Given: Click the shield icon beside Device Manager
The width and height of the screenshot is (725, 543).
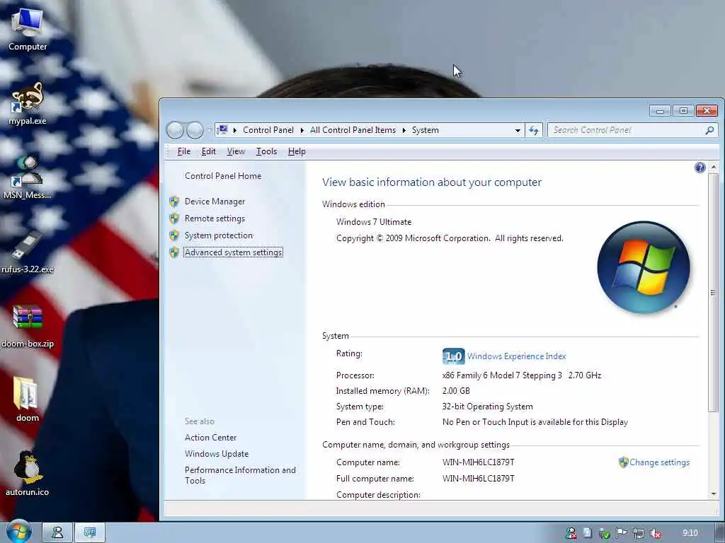Looking at the screenshot, I should point(174,202).
